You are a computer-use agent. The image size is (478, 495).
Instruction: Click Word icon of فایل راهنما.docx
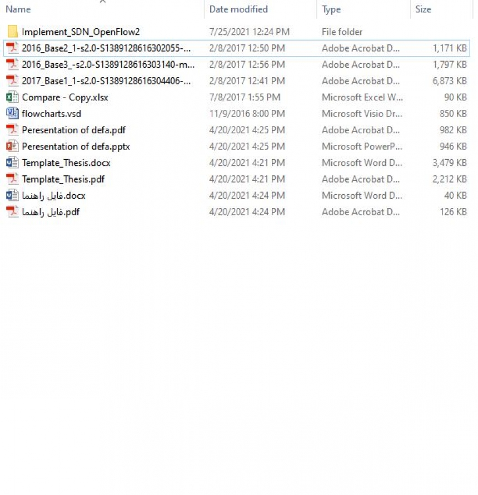coord(12,196)
